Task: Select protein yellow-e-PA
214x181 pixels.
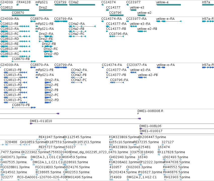Action: 161,67
